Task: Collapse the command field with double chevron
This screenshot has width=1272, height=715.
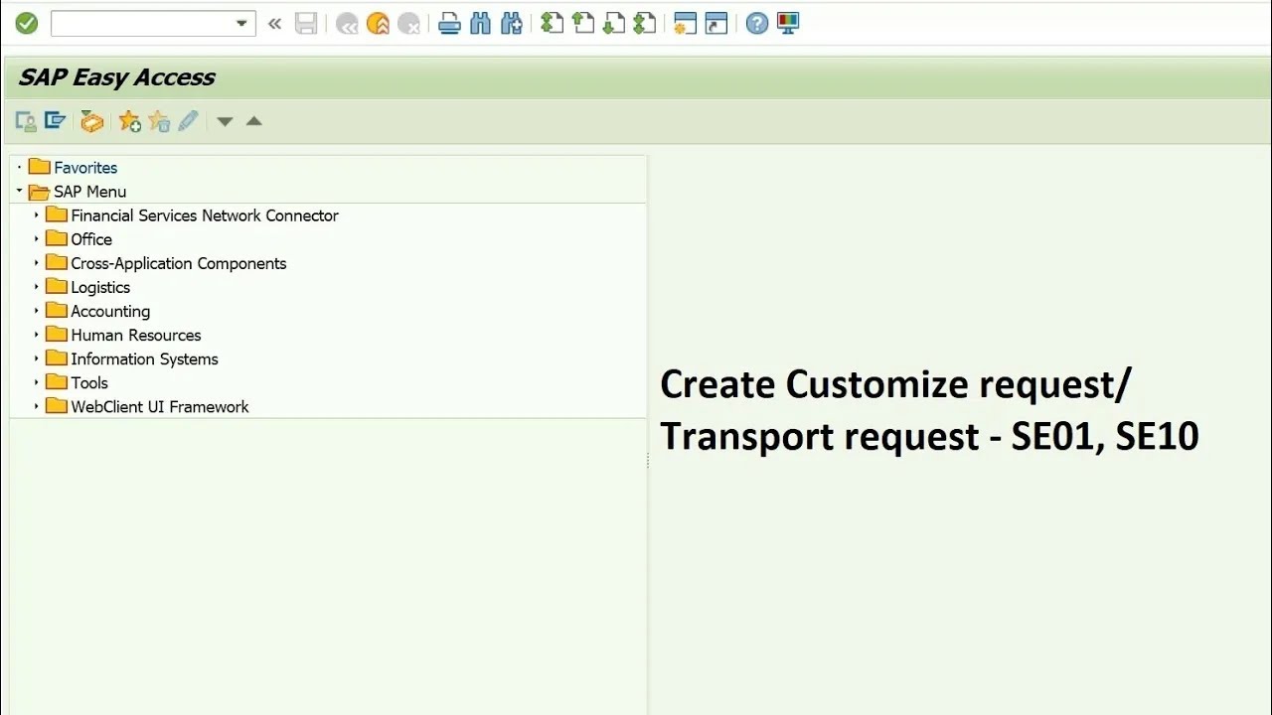Action: (275, 23)
